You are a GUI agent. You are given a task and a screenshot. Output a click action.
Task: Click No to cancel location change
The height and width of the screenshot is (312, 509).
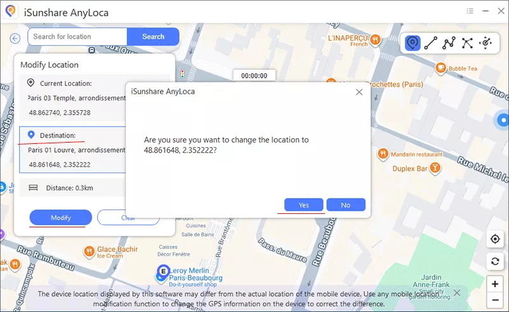[345, 205]
